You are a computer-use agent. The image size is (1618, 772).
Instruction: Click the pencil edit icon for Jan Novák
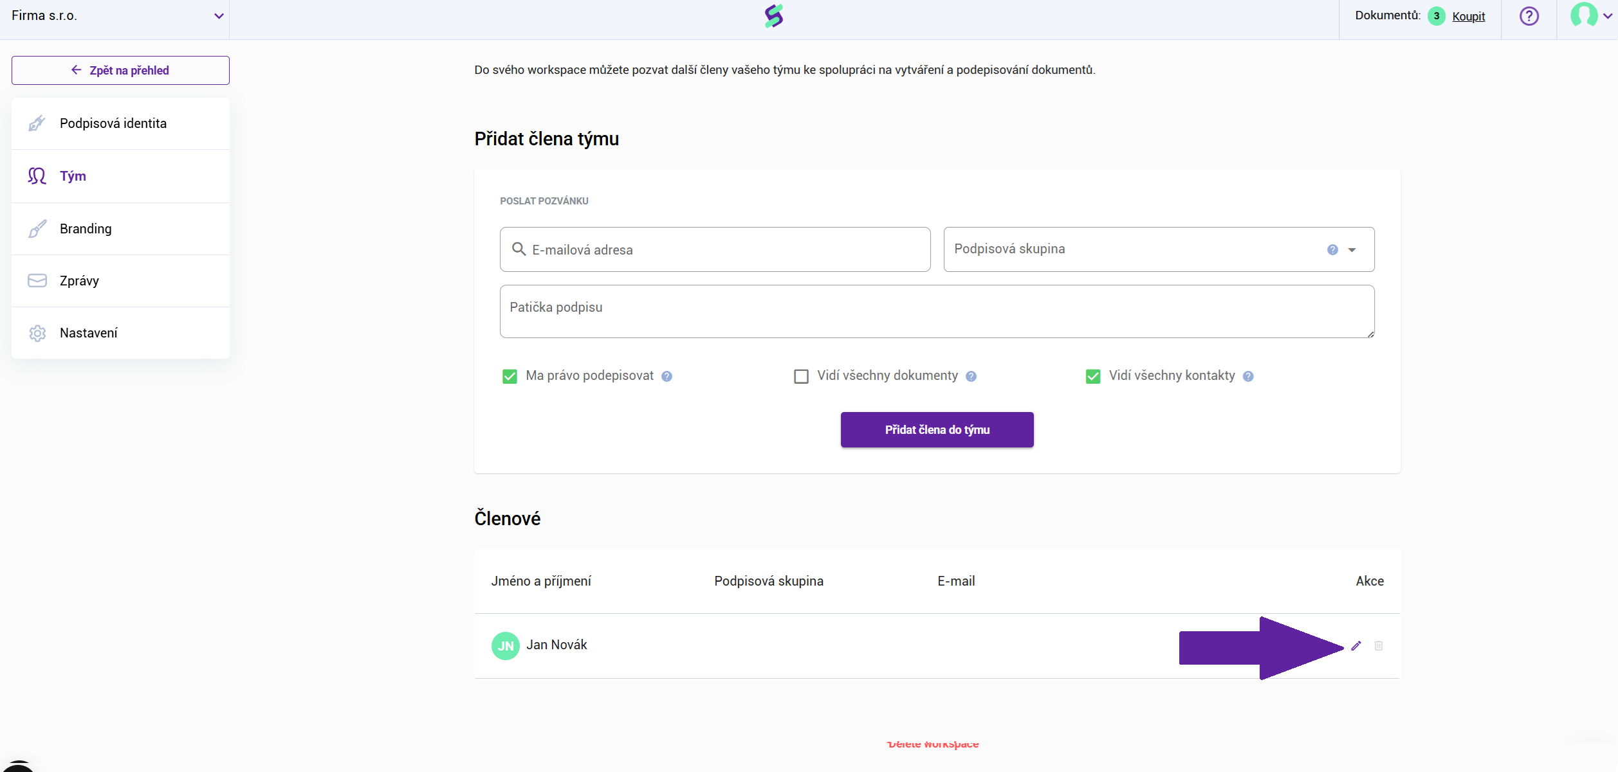1356,645
